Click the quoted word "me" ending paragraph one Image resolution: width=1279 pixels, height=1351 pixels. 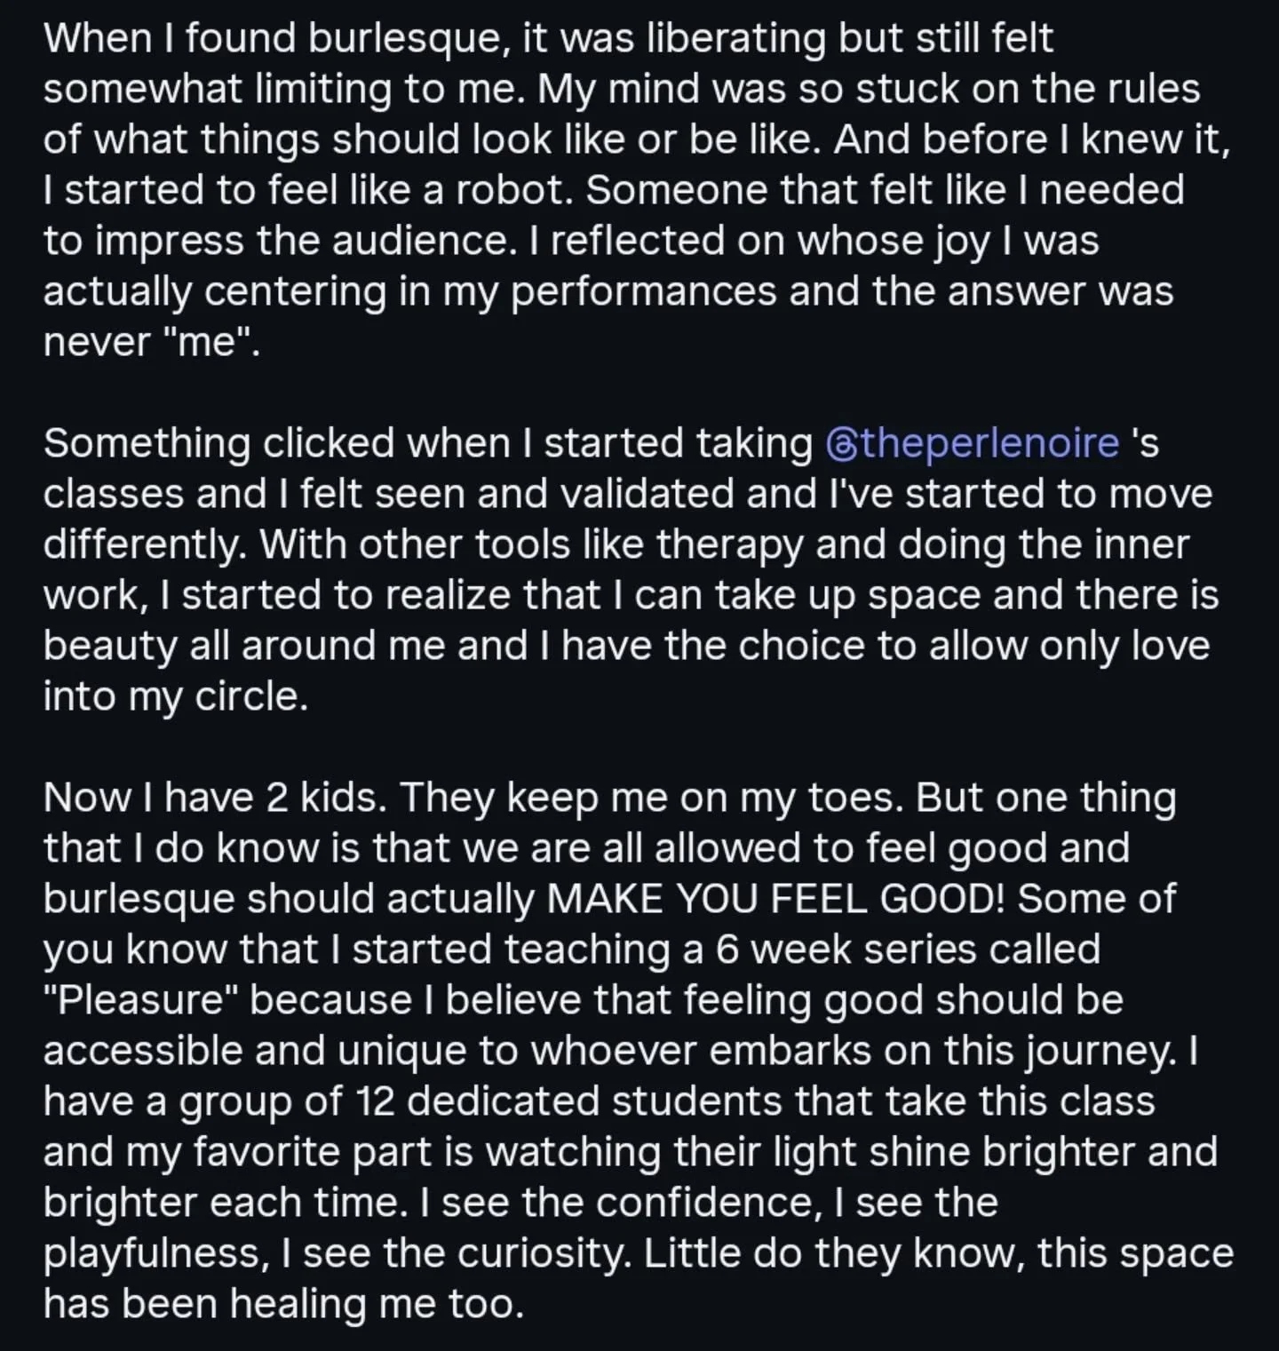pyautogui.click(x=210, y=342)
